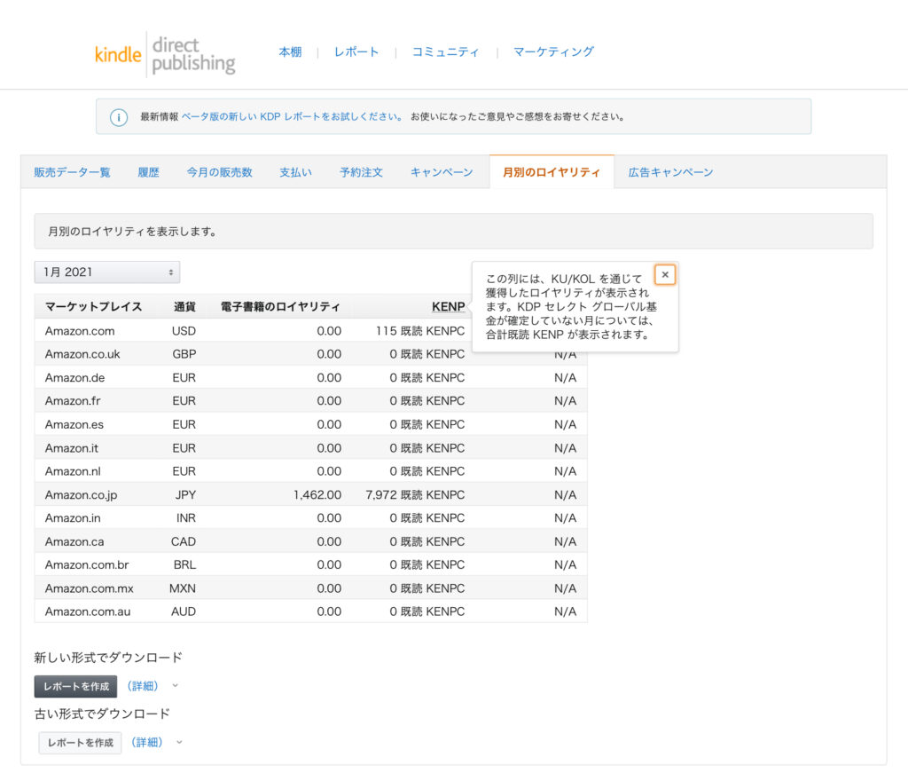908x773 pixels.
Task: Click the dark レポートを作成 button for new format
Action: (76, 687)
